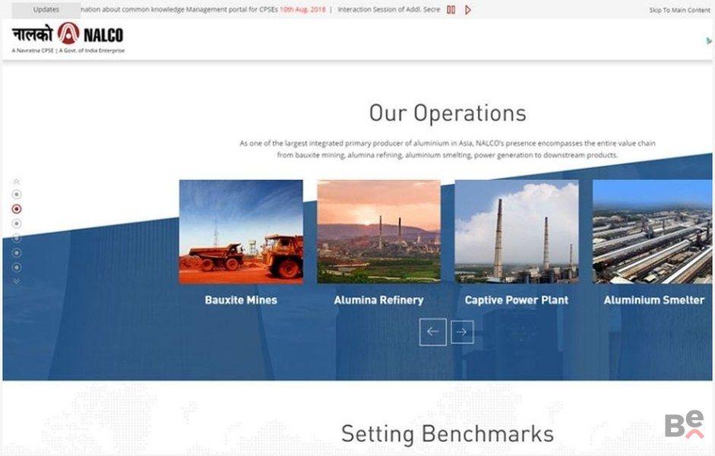The width and height of the screenshot is (715, 456).
Task: Click the double chevron up in the side navigation
Action: [x=17, y=182]
